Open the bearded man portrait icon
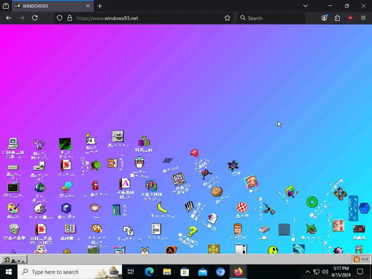This screenshot has width=372, height=279. [251, 182]
